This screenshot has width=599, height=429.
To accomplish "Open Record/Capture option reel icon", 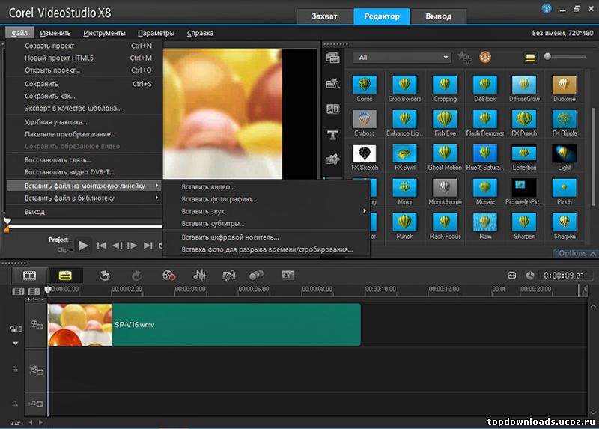I will point(168,275).
